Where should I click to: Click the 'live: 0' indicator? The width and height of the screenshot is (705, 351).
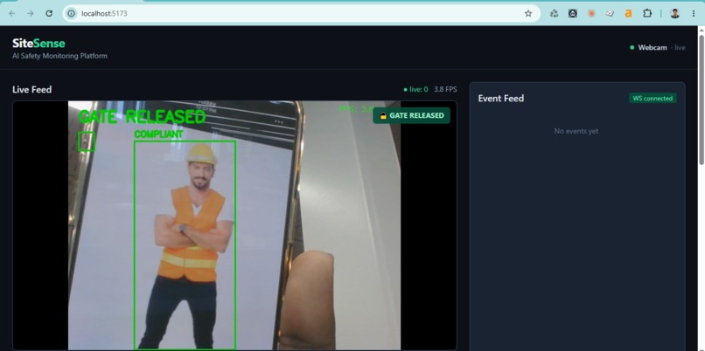tap(415, 89)
